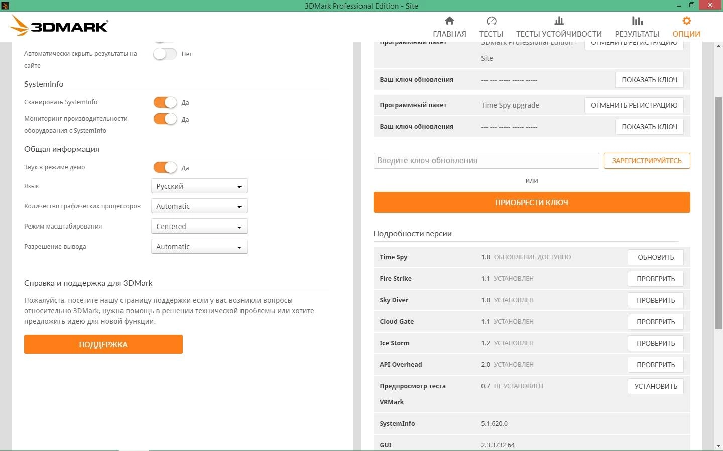Switch to the ТЕСТЫ tab
Screen dimensions: 723x451
coord(491,34)
